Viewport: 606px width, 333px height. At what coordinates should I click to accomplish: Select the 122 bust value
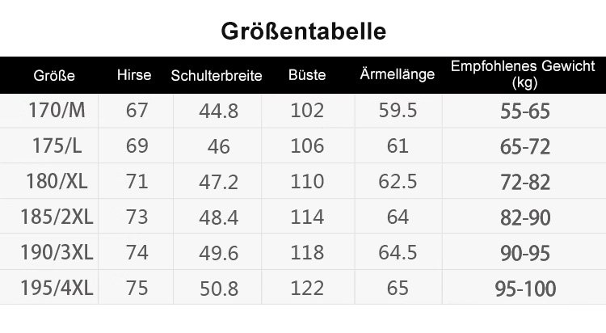307,289
